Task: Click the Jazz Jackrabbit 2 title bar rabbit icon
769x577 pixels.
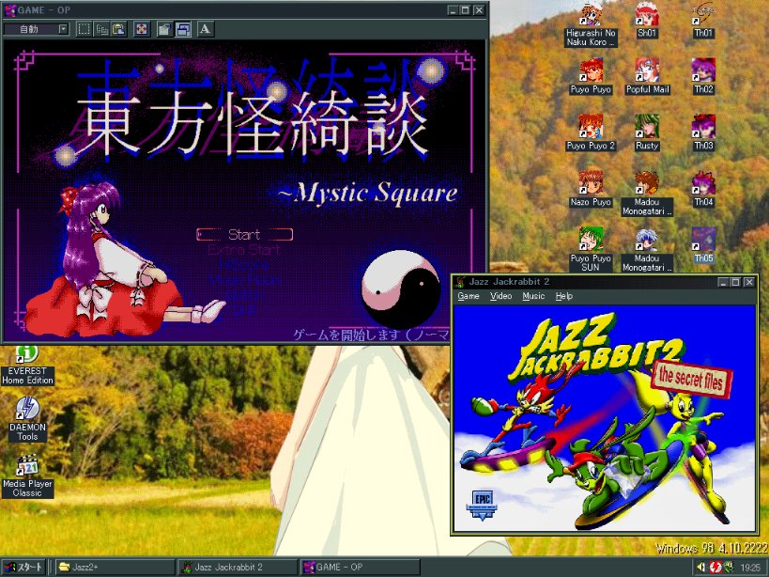Action: click(x=460, y=282)
